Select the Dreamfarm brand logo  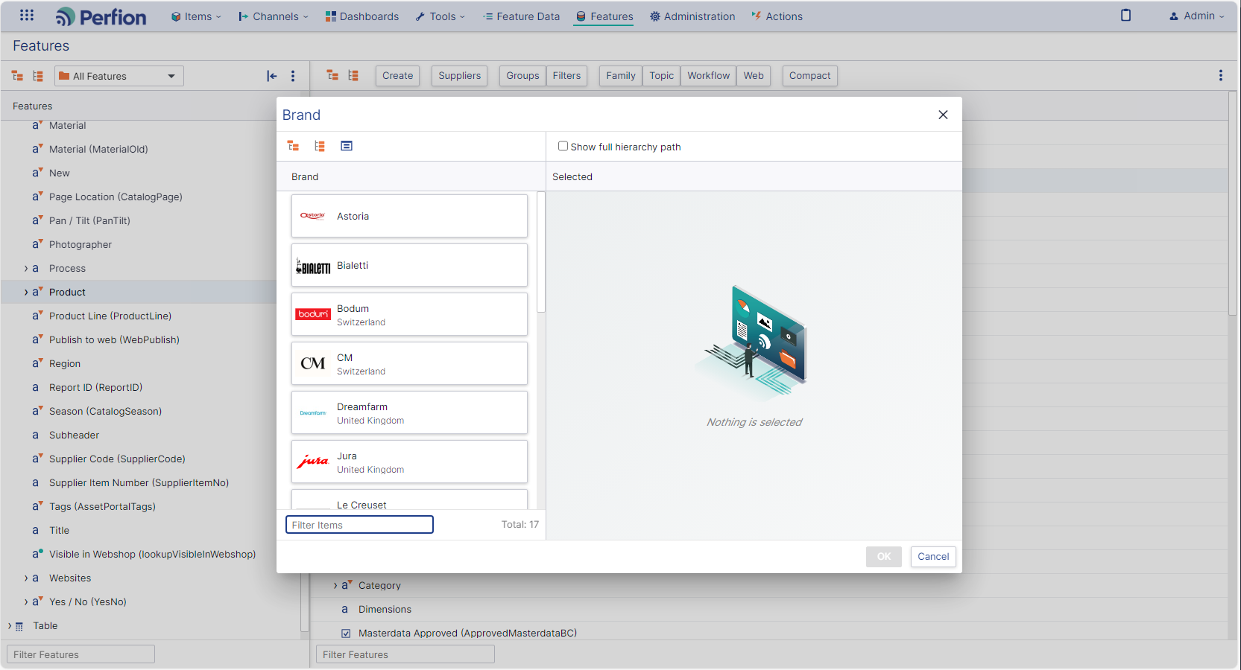(313, 412)
